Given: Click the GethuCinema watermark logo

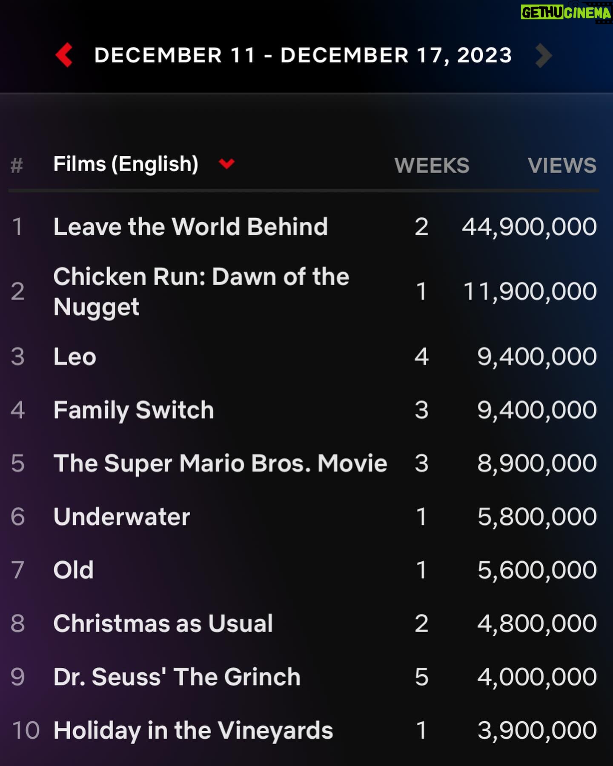Looking at the screenshot, I should [x=566, y=12].
